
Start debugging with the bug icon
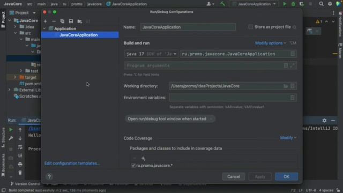coord(293,4)
